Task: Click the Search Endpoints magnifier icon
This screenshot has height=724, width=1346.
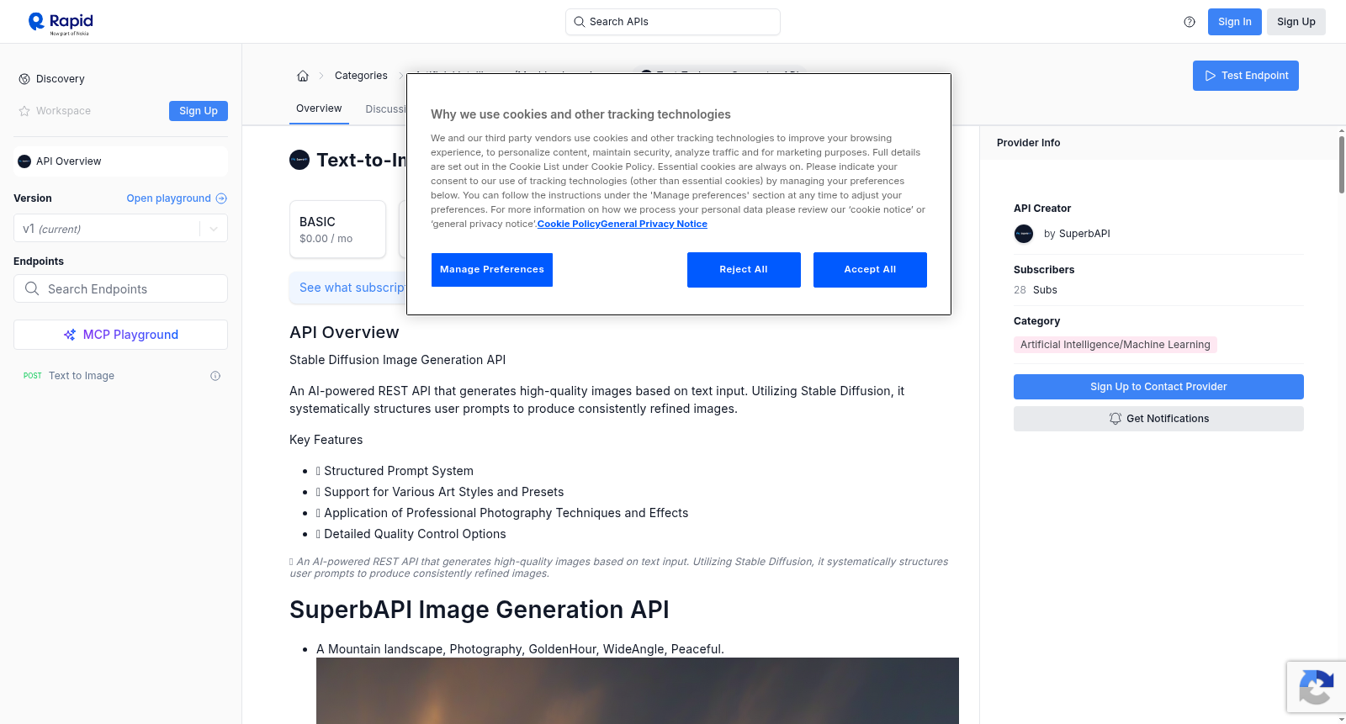Action: (x=32, y=288)
